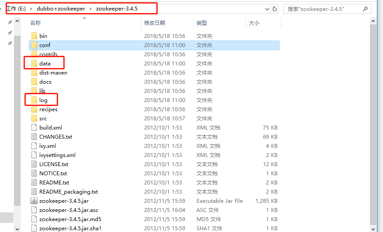
Task: Click the 2018/5/18 10:57 date cell
Action: click(165, 118)
